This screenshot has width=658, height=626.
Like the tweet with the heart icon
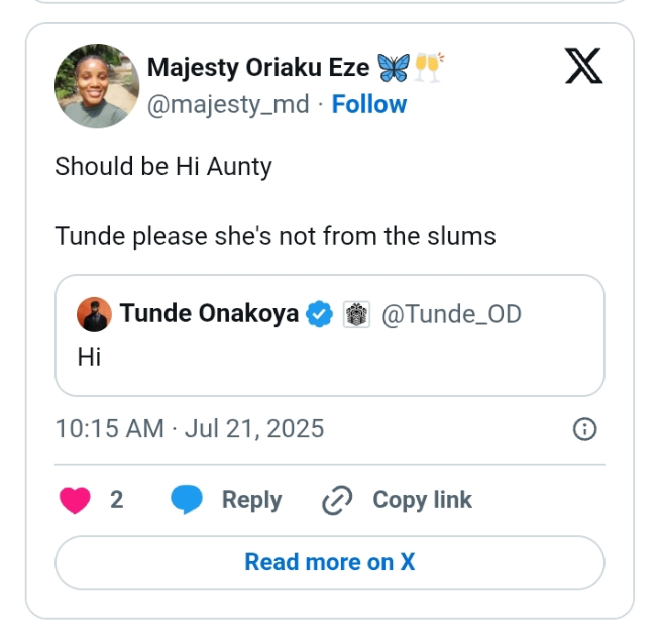[75, 500]
